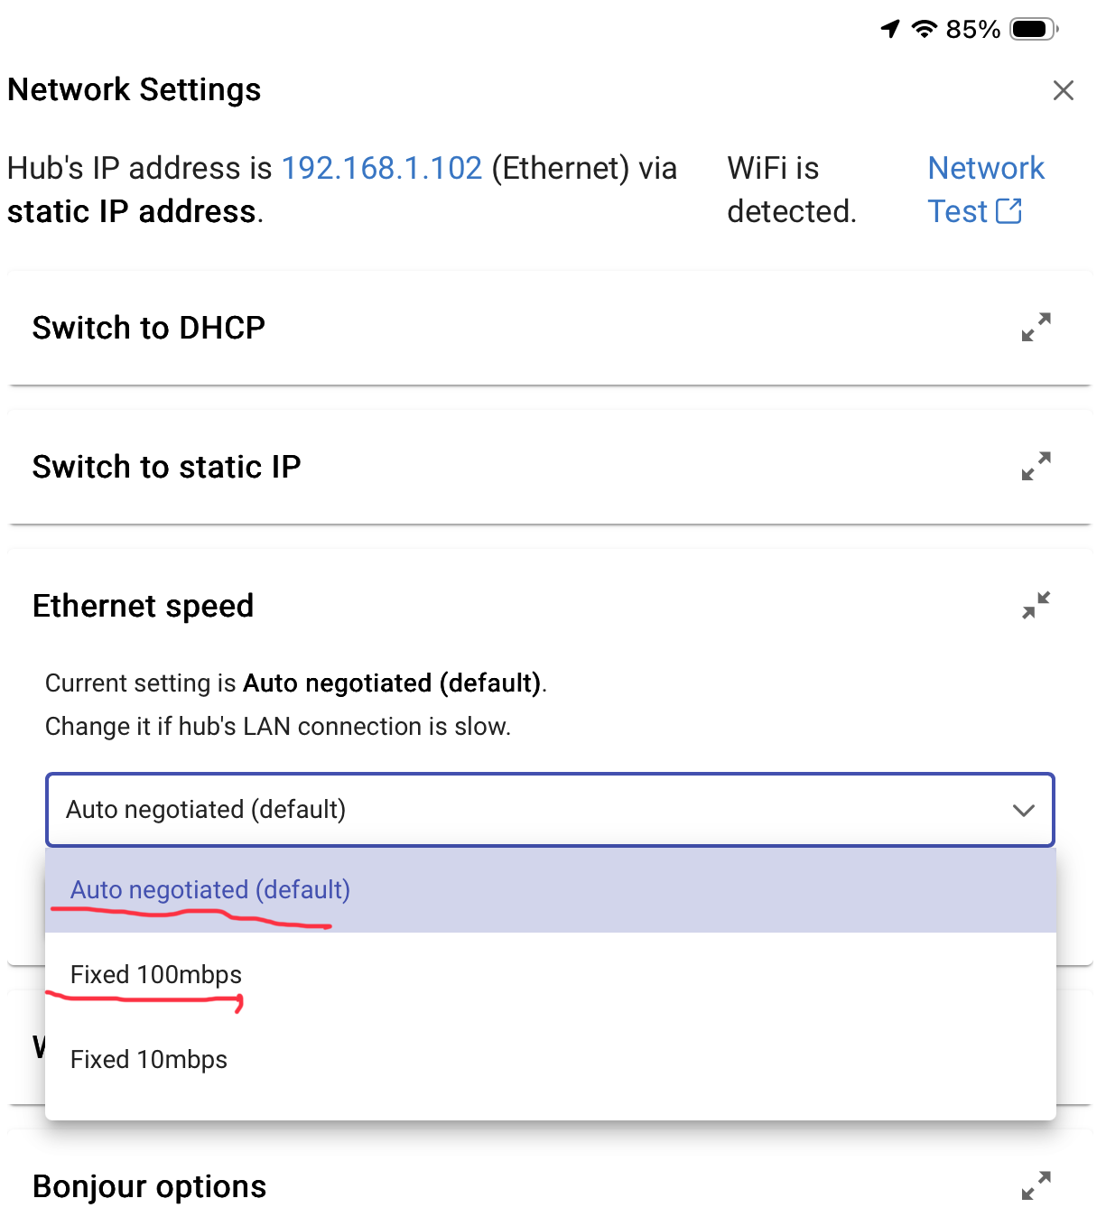Click the Bonjour options section title
Screen dimensions: 1106x1217
(149, 1186)
